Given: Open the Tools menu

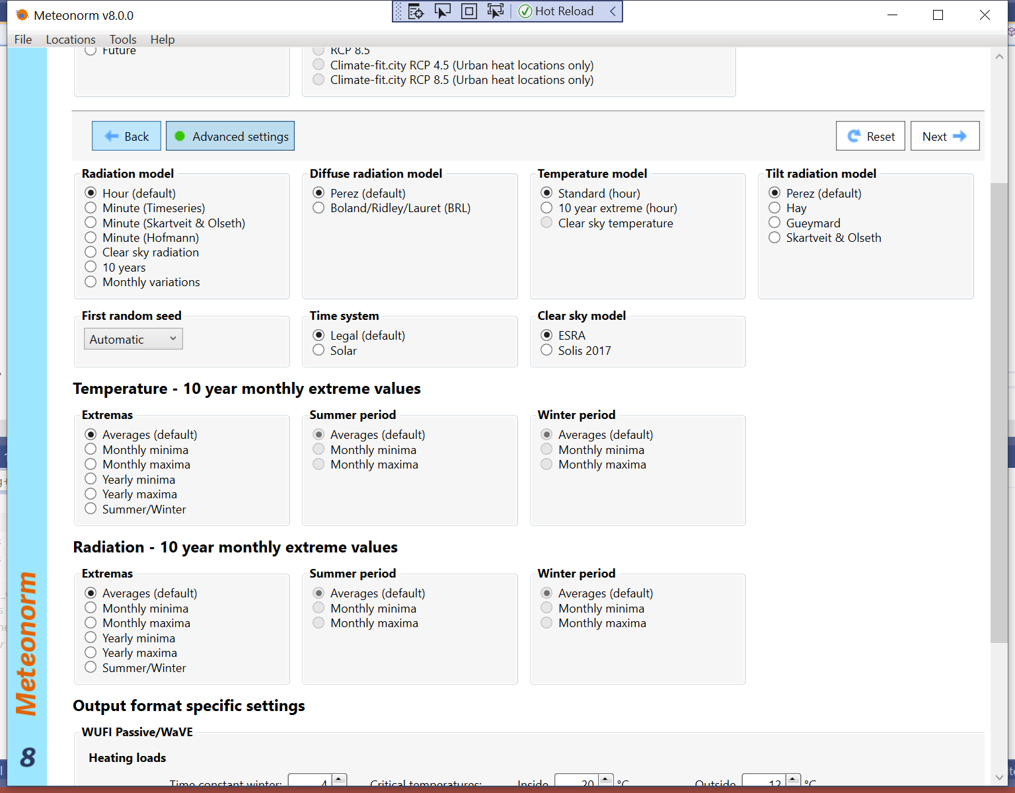Looking at the screenshot, I should click(123, 40).
